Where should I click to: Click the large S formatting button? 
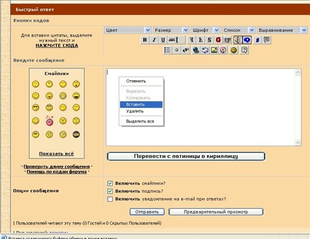[210, 40]
